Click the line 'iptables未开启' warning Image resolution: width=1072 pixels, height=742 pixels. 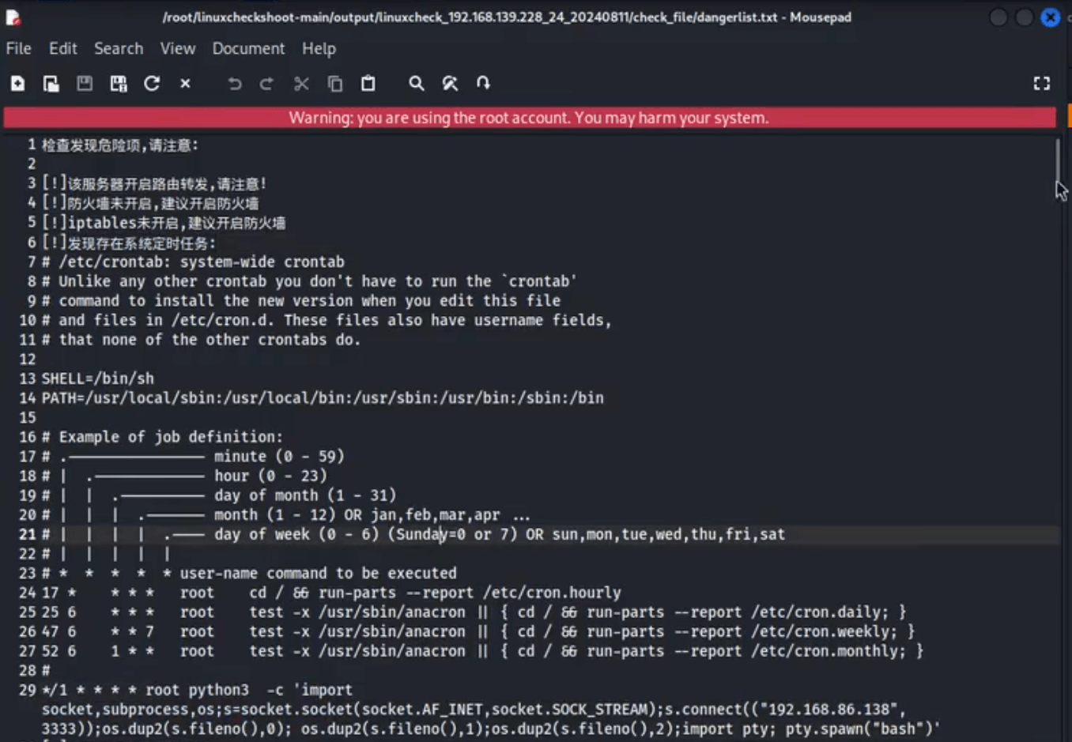point(164,223)
